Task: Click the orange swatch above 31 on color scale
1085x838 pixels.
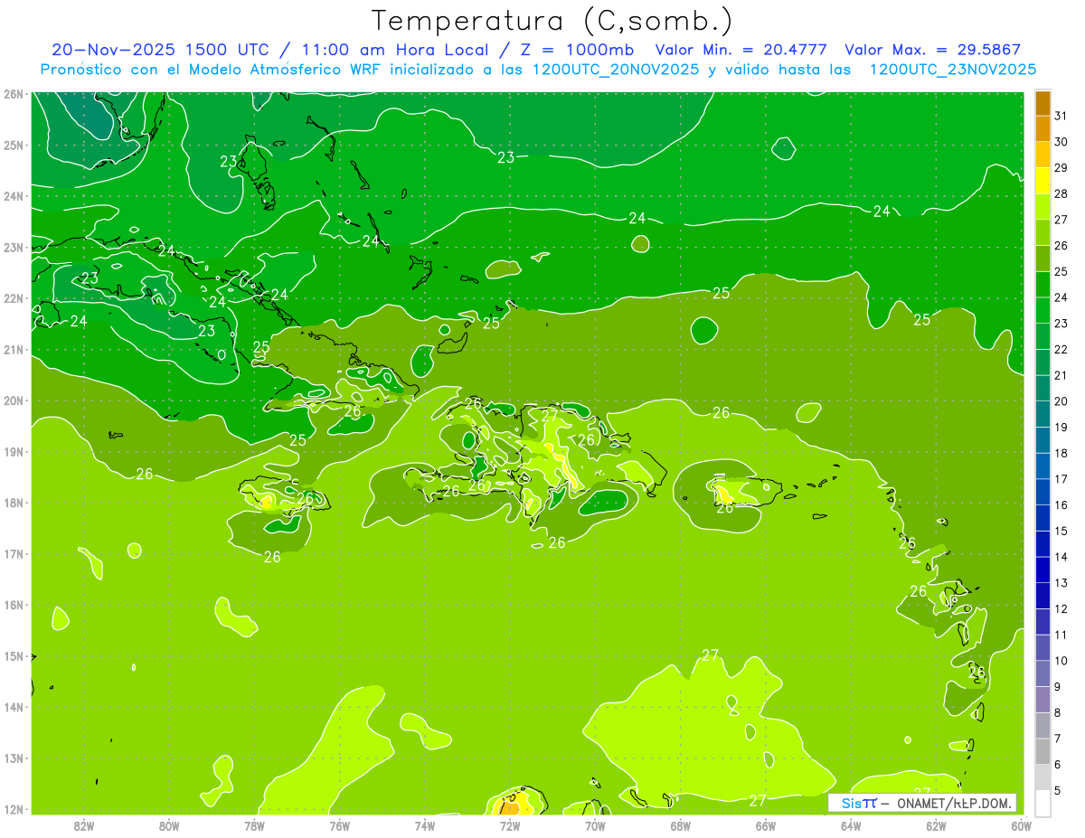Action: tap(1043, 103)
